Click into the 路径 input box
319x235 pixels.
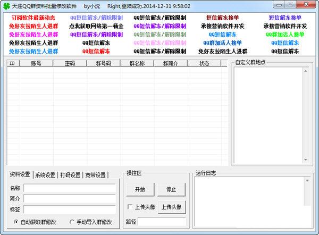click(162, 221)
